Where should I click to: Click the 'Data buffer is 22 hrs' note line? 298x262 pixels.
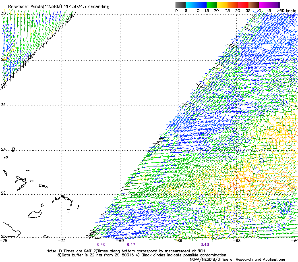pos(142,255)
